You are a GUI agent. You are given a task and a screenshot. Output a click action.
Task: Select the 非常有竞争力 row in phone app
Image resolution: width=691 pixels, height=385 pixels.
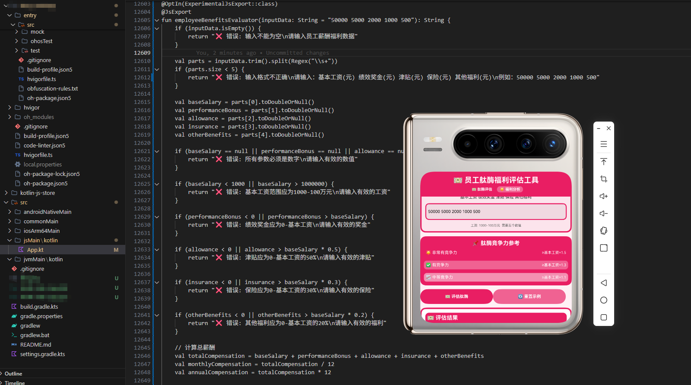click(496, 253)
